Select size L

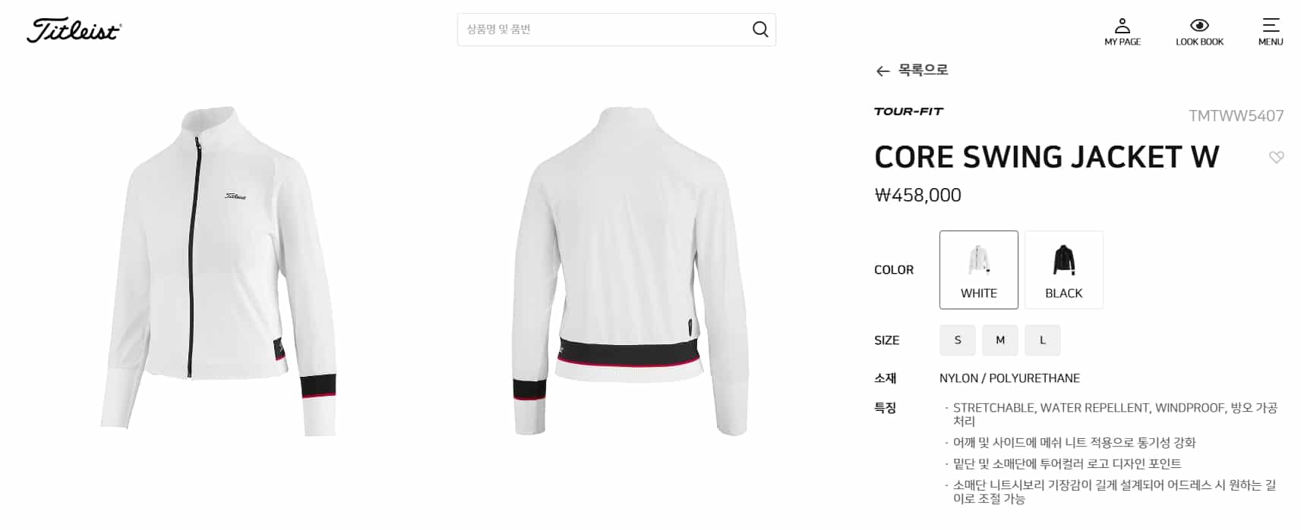(x=1043, y=340)
